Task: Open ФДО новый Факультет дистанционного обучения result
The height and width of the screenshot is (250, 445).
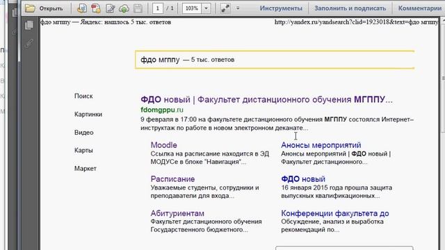Action: pyautogui.click(x=266, y=99)
